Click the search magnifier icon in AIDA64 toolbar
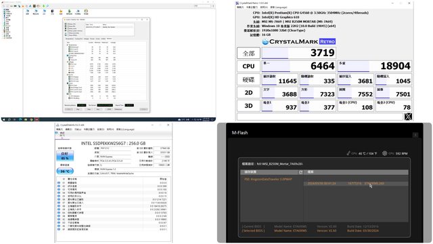 click(47, 6)
